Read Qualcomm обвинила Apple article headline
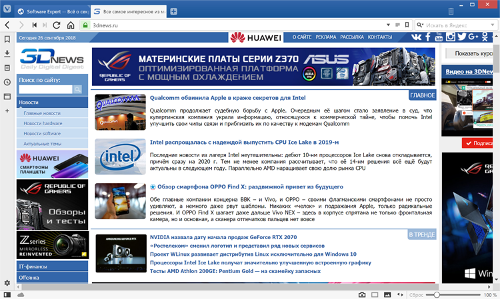Viewport: 500px width, 299px height. pos(228,98)
